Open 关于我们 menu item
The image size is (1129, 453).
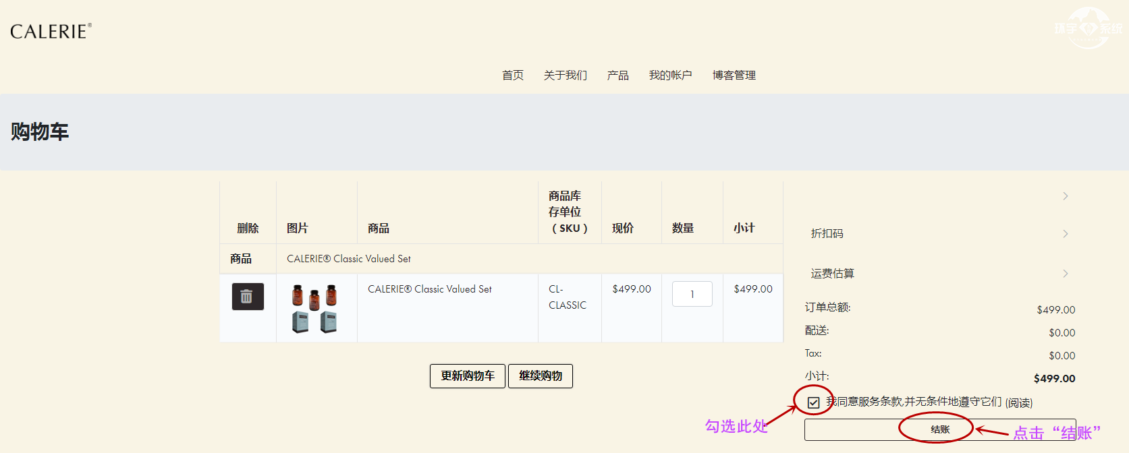[566, 75]
